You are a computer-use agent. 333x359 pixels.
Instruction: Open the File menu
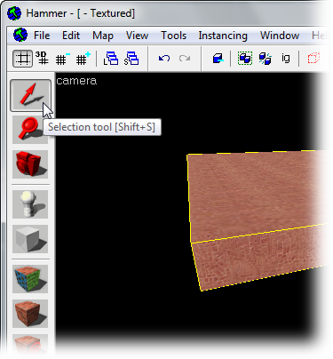click(x=42, y=36)
